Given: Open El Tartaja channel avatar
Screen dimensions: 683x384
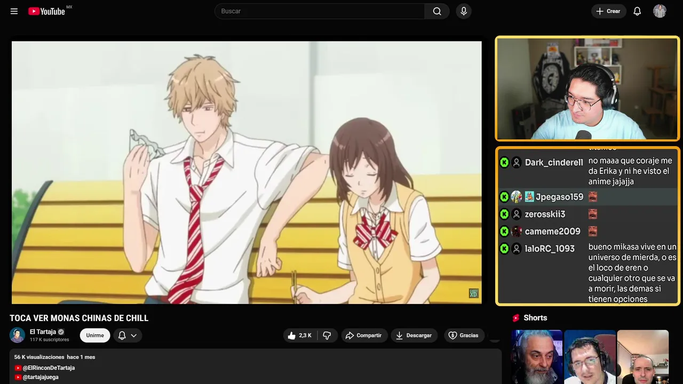Looking at the screenshot, I should click(17, 335).
